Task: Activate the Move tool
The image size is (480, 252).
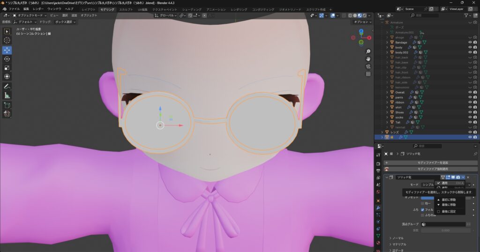Action: (7, 50)
